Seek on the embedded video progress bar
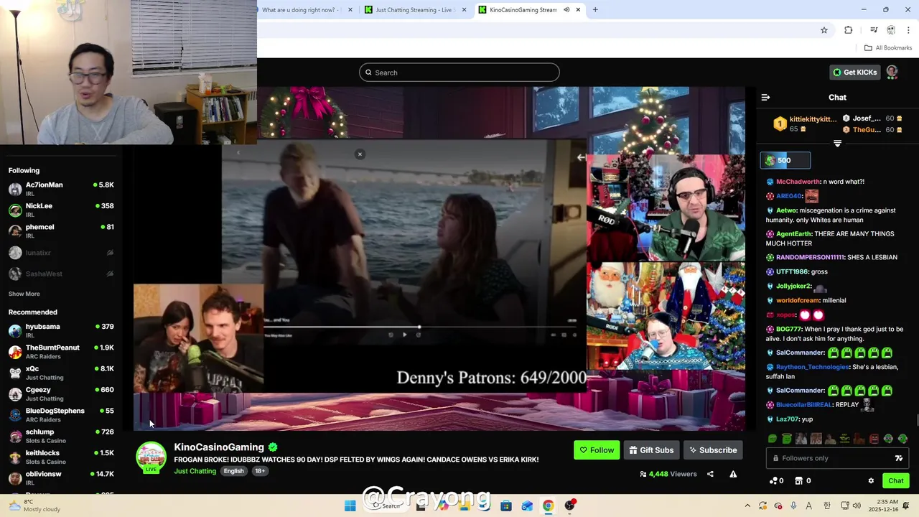This screenshot has width=919, height=517. pyautogui.click(x=420, y=327)
